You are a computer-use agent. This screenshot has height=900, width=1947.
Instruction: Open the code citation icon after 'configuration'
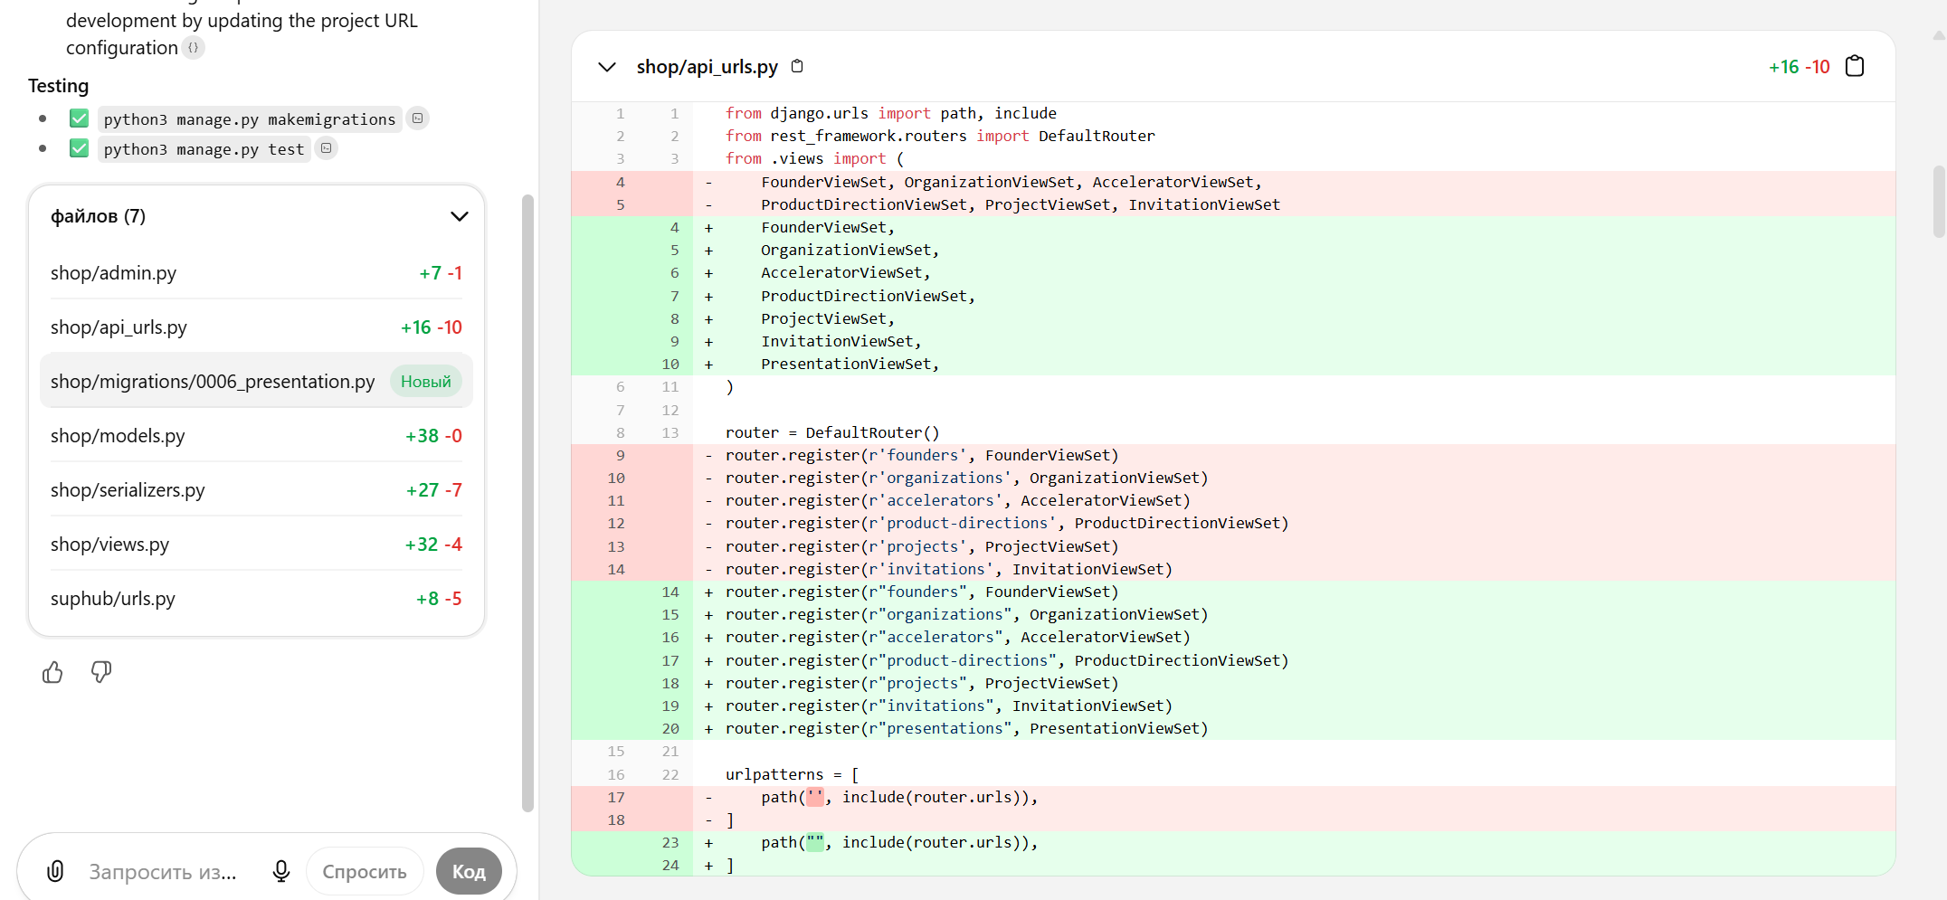193,48
